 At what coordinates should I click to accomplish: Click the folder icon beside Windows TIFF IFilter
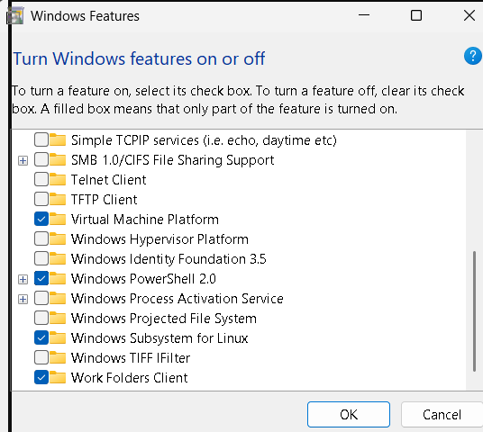pyautogui.click(x=58, y=358)
